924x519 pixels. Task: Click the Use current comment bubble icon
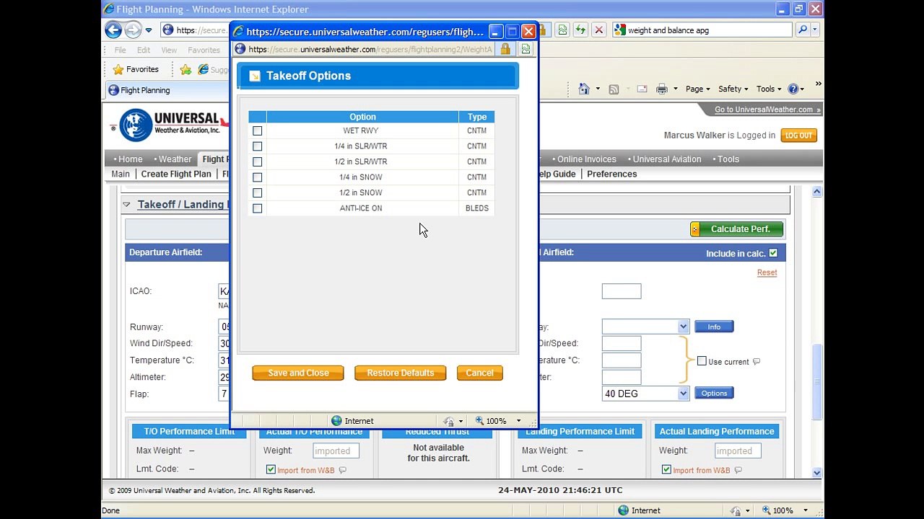[756, 361]
